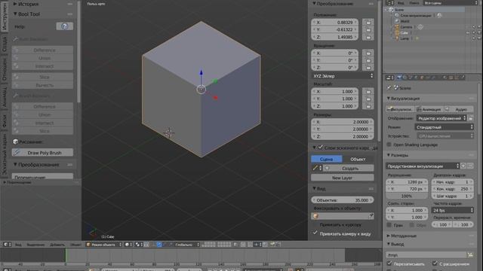Image resolution: width=483 pixels, height=271 pixels.
Task: Open the viewport shading sphere dropdown
Action: point(129,245)
